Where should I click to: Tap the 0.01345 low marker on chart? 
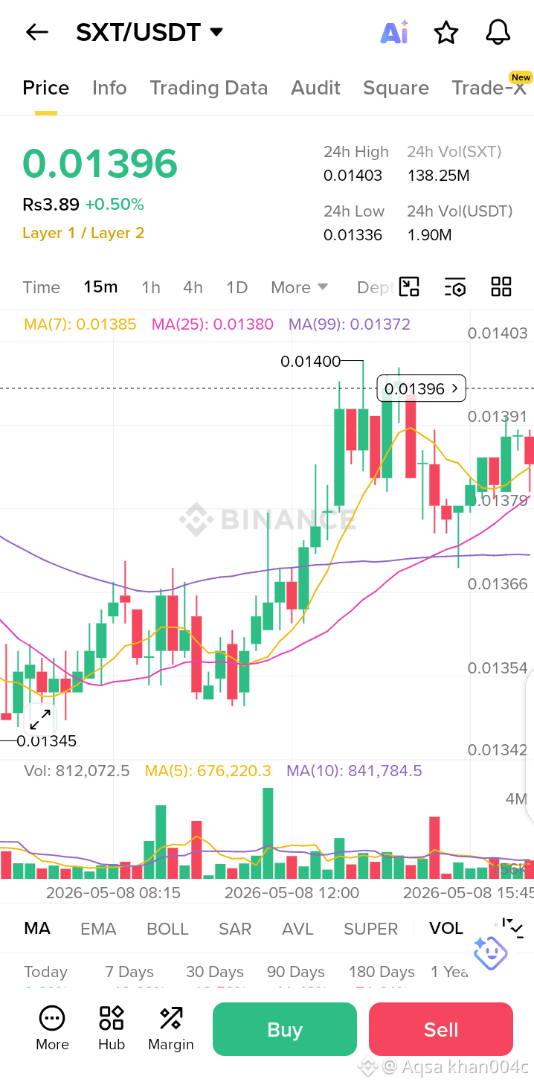(46, 741)
